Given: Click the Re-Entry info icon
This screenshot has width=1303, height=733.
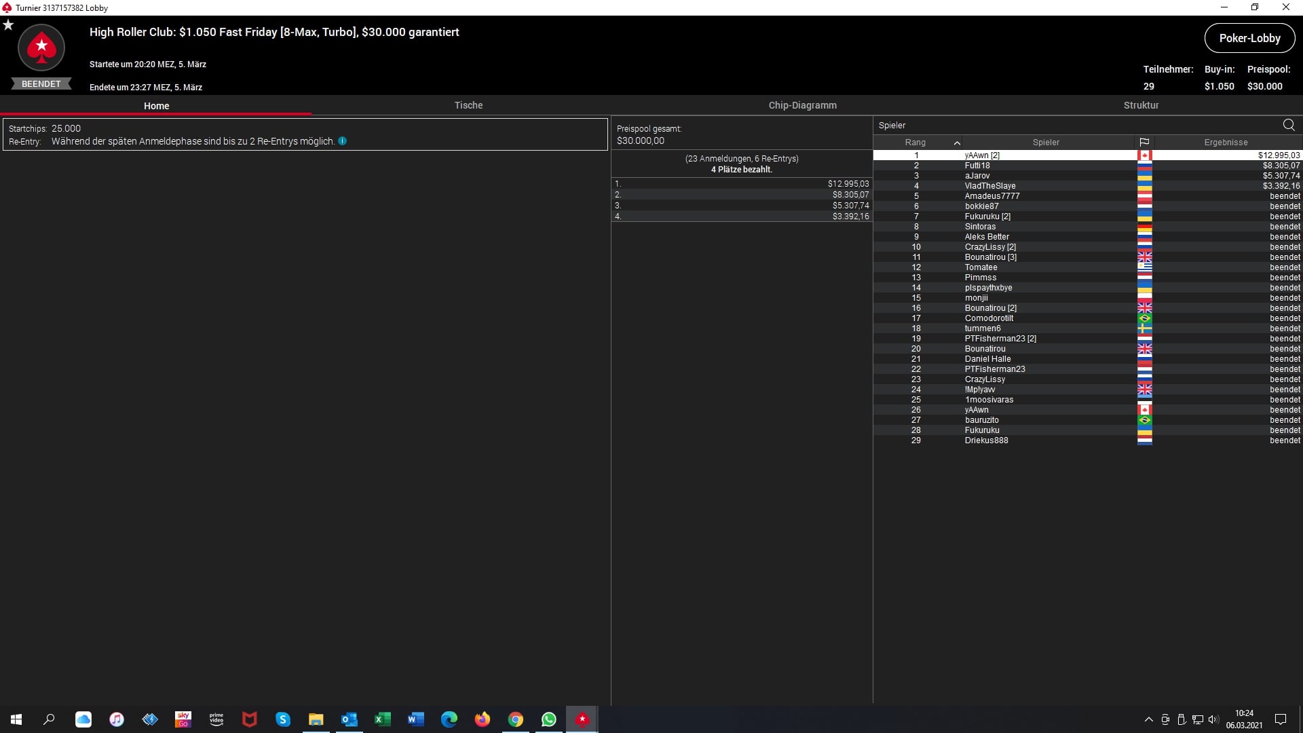Looking at the screenshot, I should coord(343,141).
